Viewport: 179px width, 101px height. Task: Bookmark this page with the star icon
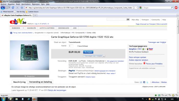click(134, 8)
